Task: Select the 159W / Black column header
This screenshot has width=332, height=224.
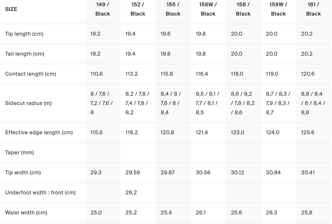Action: click(x=278, y=9)
